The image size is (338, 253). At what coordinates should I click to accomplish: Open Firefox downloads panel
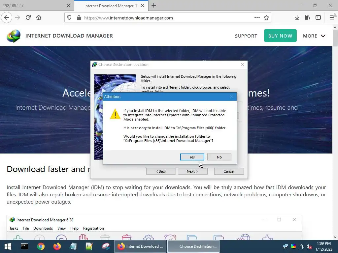point(297,18)
